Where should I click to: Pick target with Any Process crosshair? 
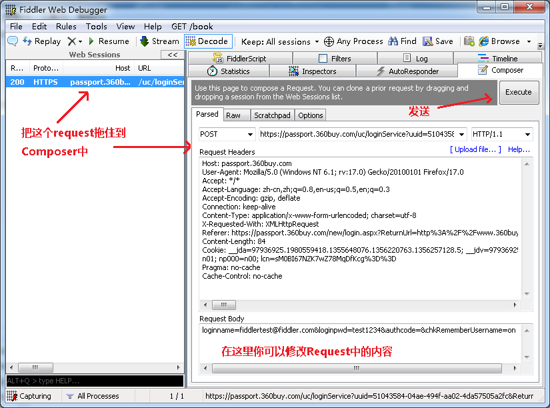pos(329,41)
